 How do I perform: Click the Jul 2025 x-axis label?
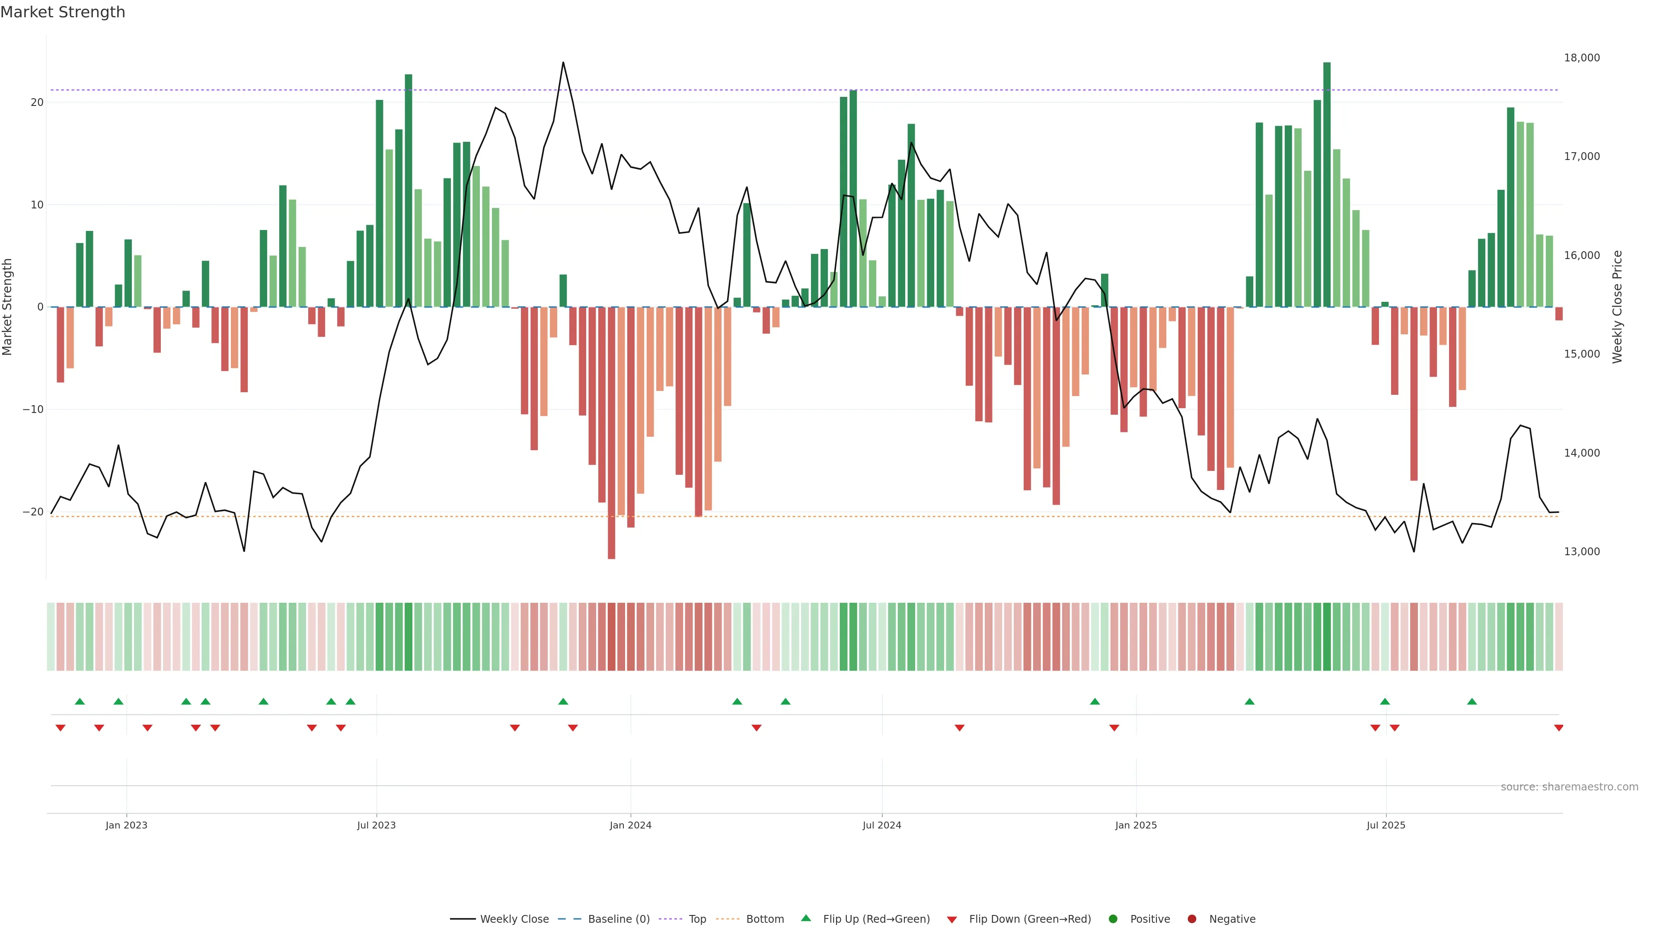pyautogui.click(x=1385, y=825)
